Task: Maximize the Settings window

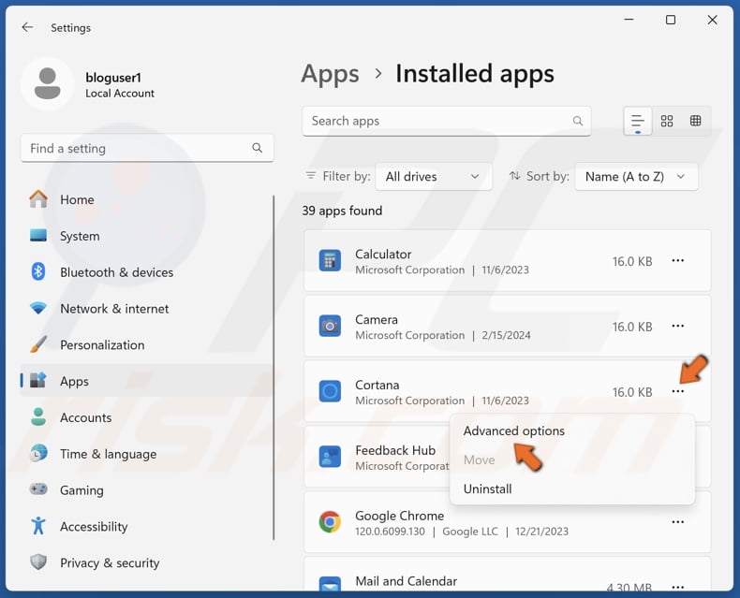Action: (670, 20)
